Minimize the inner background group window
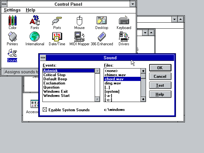Screen dimensions: 204x153 pyautogui.click(x=145, y=33)
